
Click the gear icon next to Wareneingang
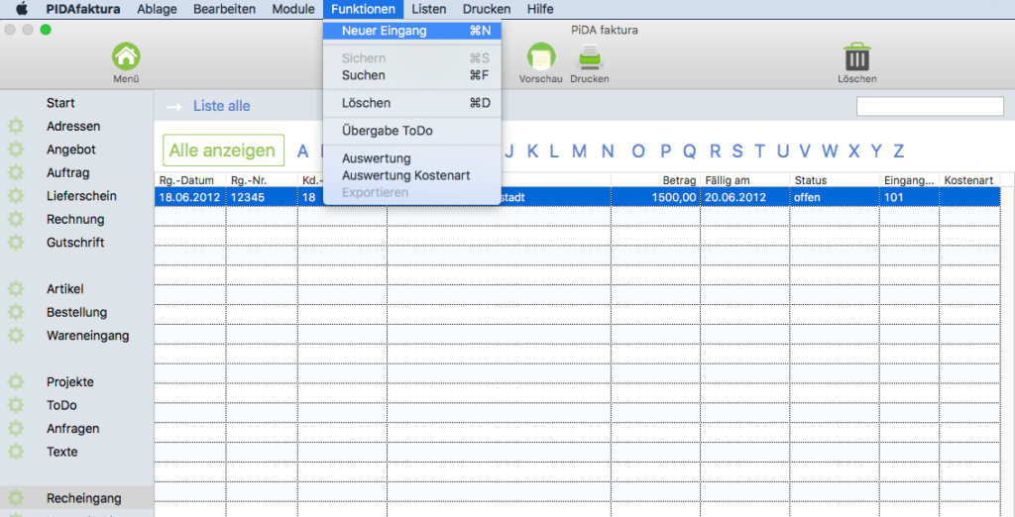click(16, 335)
